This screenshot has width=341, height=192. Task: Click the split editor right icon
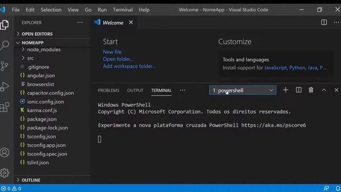[x=324, y=22]
